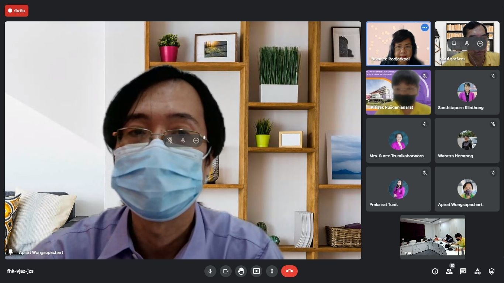Pin the top-right bookshelf participant tile
Image resolution: width=504 pixels, height=283 pixels.
click(454, 43)
